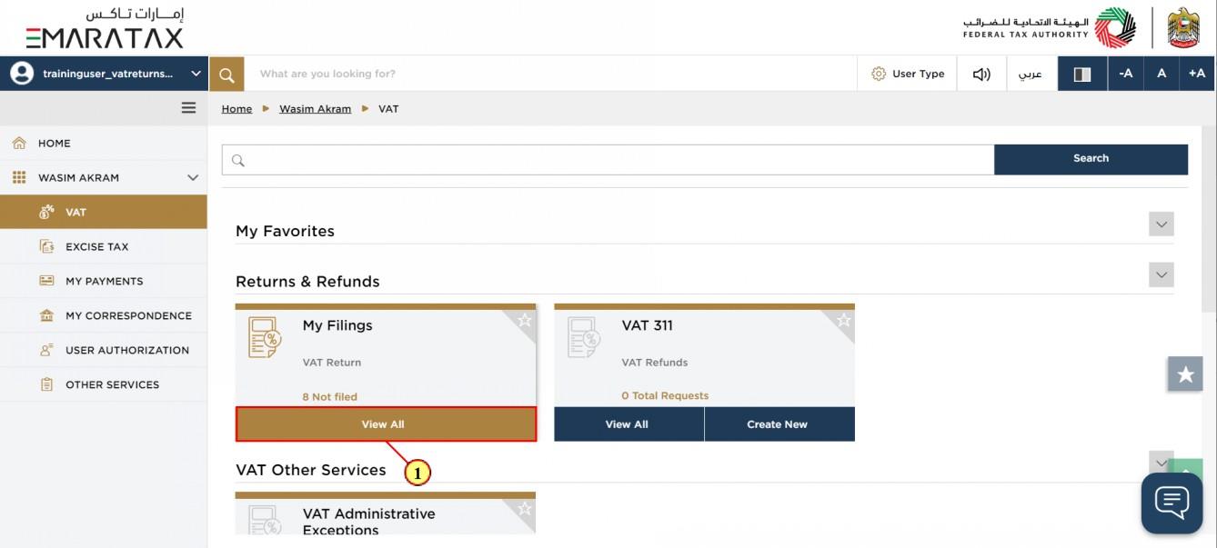This screenshot has width=1217, height=548.
Task: Collapse the My Favorites section
Action: coord(1162,224)
